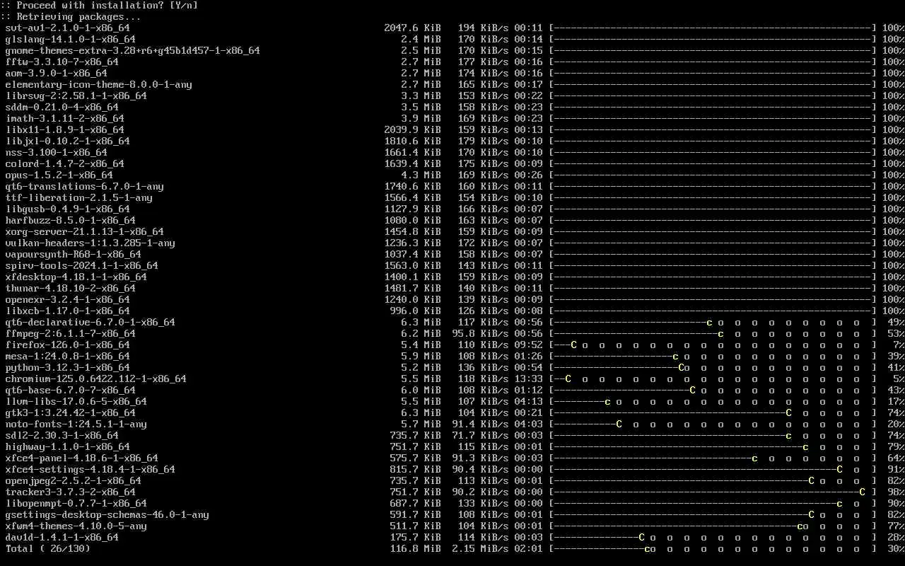This screenshot has height=566, width=905.
Task: Click python-3.12.3-1-x86_64 entry
Action: [68, 368]
